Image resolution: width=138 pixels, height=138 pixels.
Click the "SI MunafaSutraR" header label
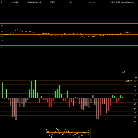[34, 2]
